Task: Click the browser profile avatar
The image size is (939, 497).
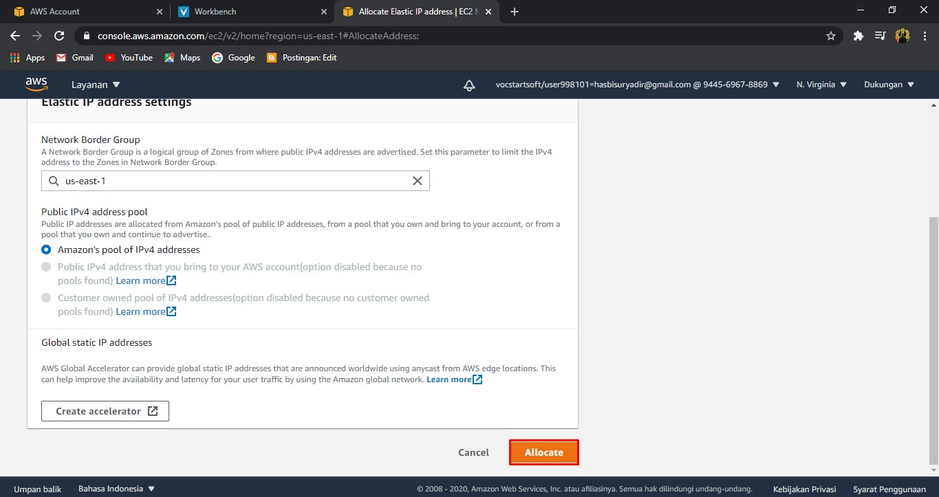Action: point(903,36)
